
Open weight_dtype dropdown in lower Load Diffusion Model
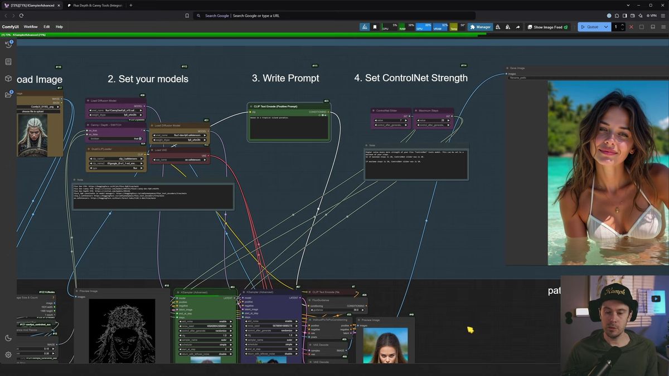pyautogui.click(x=179, y=140)
